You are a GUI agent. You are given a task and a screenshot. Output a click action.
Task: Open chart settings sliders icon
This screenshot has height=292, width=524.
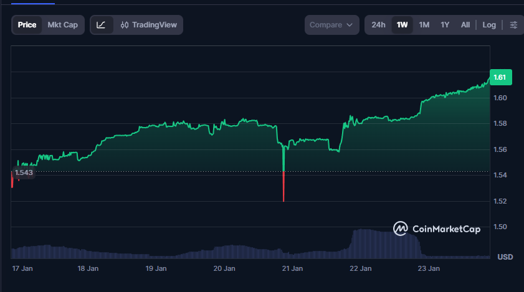coord(513,25)
